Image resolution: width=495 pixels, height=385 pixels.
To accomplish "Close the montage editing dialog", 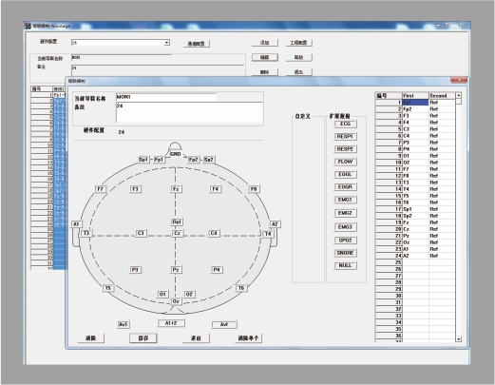I will [x=459, y=80].
